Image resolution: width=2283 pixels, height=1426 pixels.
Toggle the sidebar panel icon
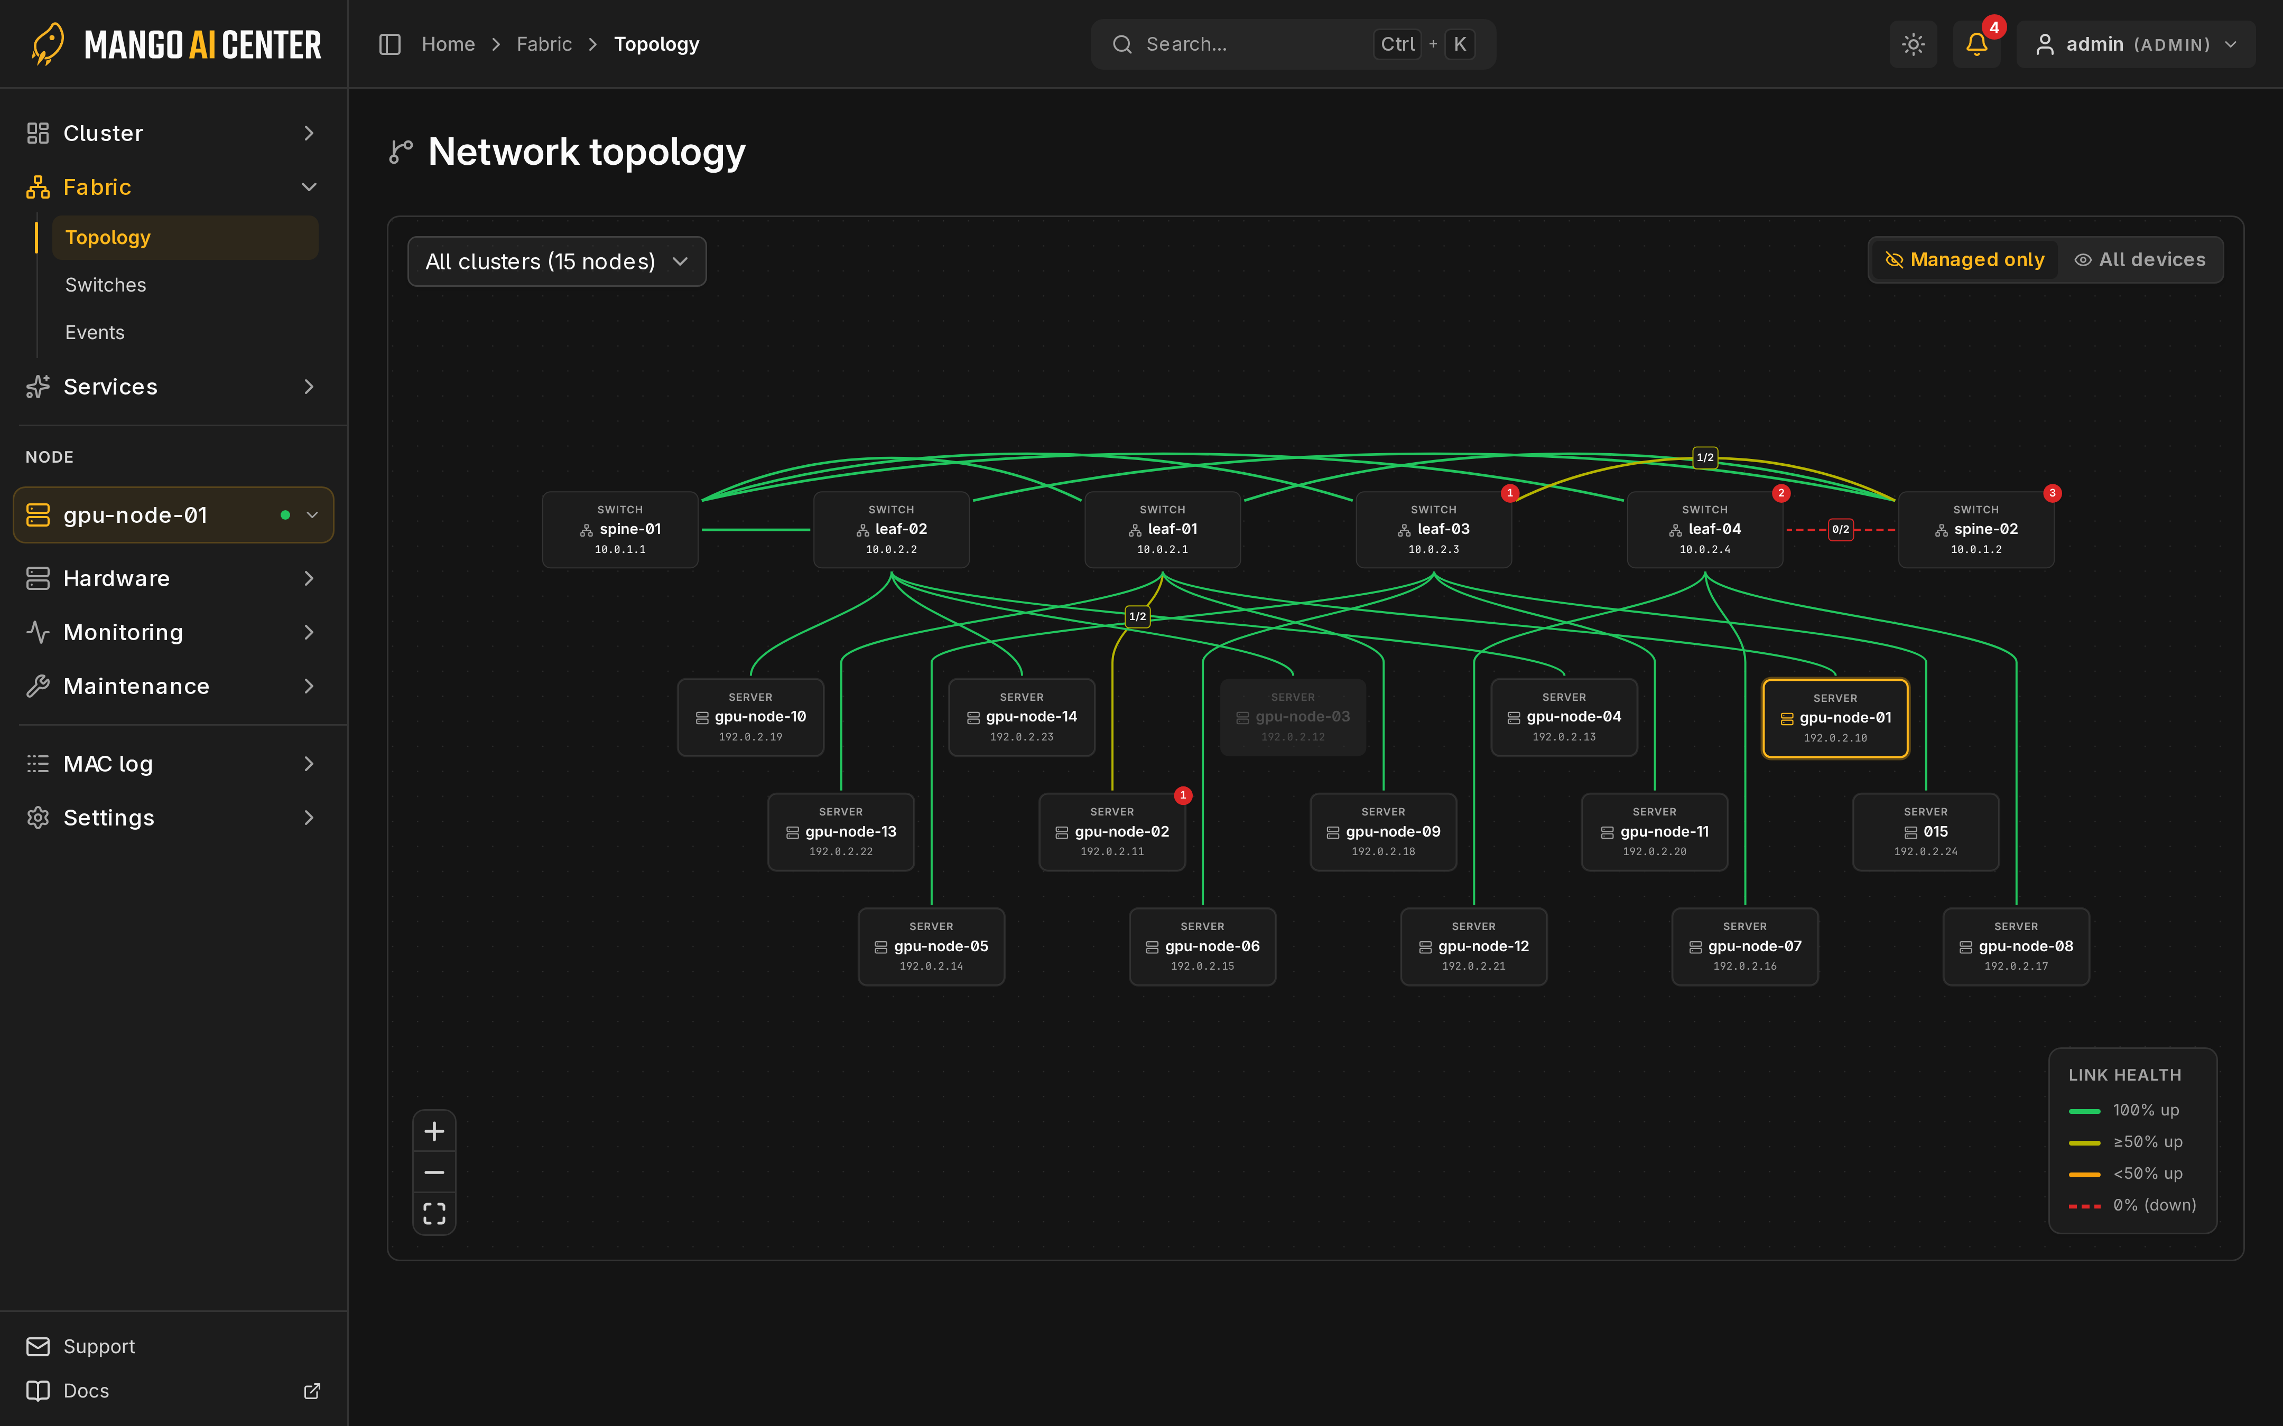point(389,44)
